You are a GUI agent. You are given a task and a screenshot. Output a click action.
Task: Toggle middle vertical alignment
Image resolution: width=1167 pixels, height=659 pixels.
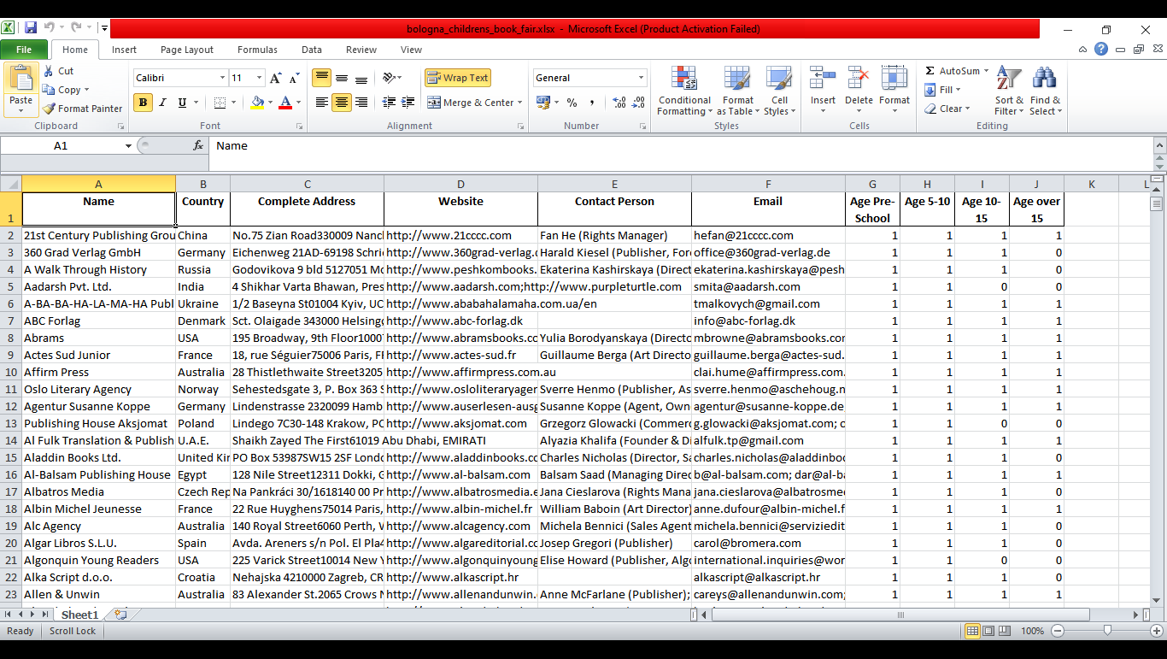click(342, 78)
